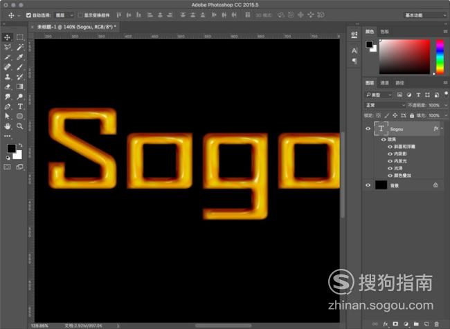
Task: Collapse the Sogou layer effects list
Action: pyautogui.click(x=442, y=129)
